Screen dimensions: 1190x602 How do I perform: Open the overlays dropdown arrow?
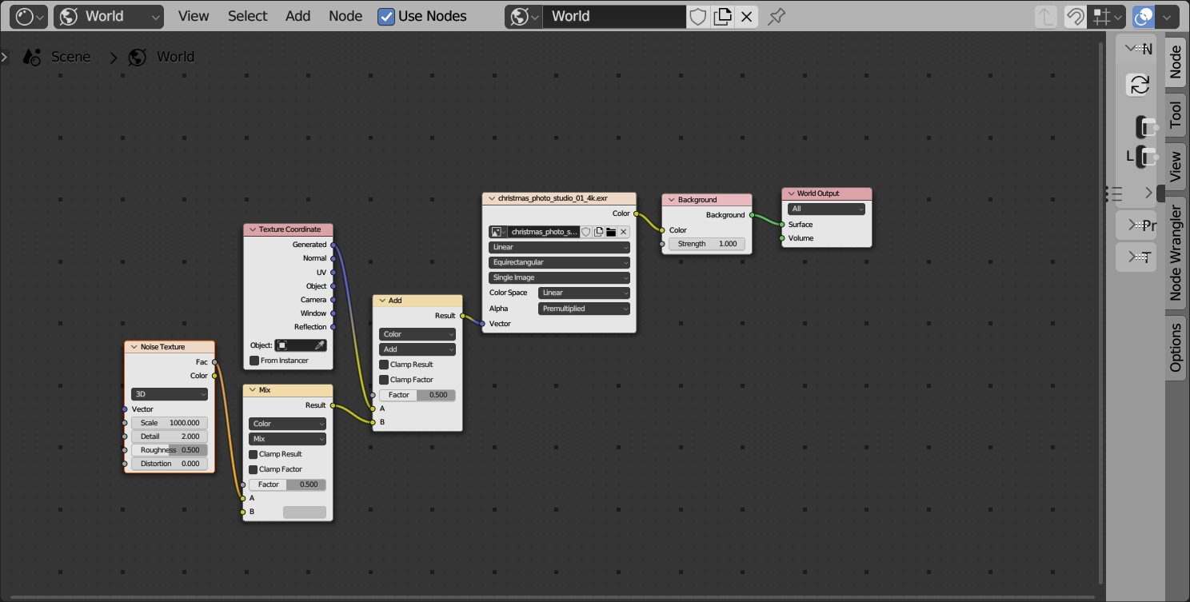[x=1167, y=16]
